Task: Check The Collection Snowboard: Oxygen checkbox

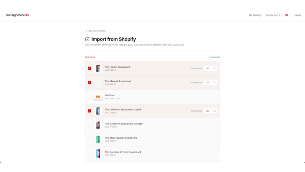Action: pyautogui.click(x=89, y=125)
